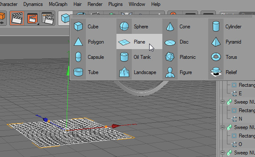Add a Polygon primitive
The height and width of the screenshot is (157, 255).
[x=93, y=41]
